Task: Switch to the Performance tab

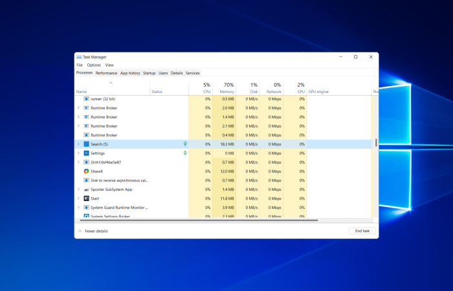Action: [x=106, y=73]
